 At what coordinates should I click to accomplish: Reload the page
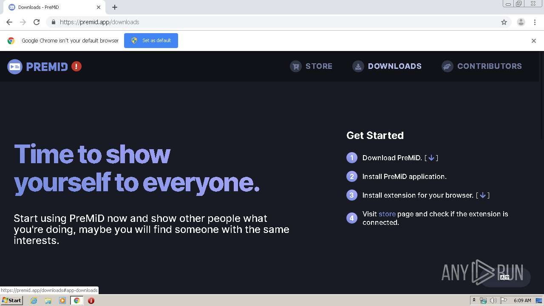pos(37,22)
